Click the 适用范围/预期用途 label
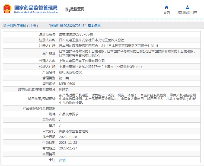This screenshot has width=204, height=166. tap(42, 99)
